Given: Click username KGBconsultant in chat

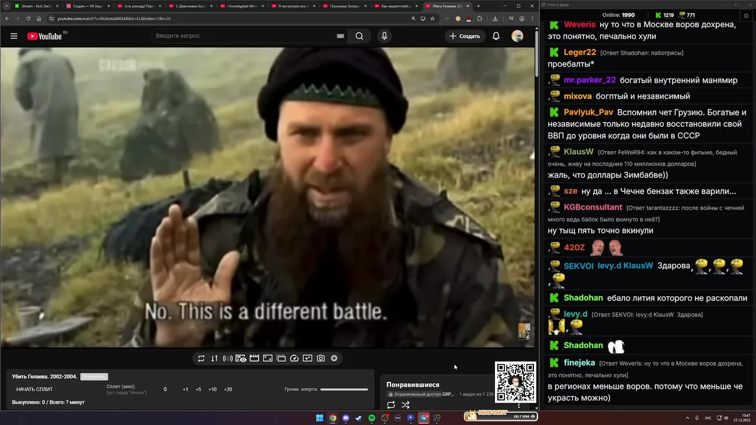Looking at the screenshot, I should (593, 207).
